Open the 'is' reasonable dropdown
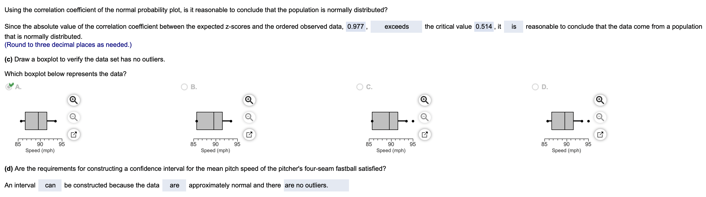Screen dimensions: 706x197 [513, 26]
